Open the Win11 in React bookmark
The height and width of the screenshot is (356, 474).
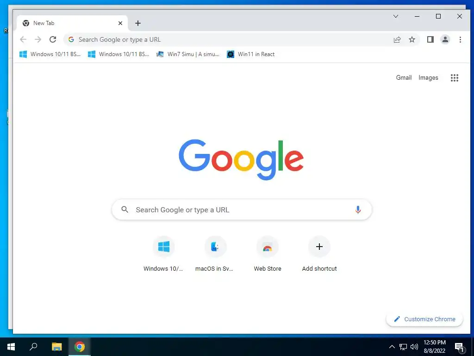251,54
